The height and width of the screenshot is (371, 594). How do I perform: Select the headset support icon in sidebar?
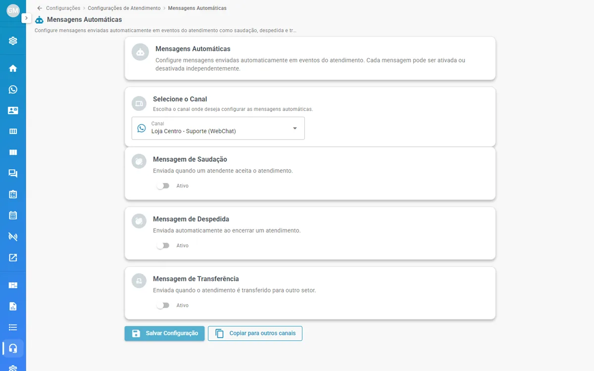[x=13, y=348]
